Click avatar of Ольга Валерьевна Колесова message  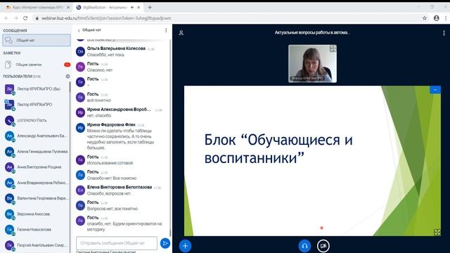[80, 51]
